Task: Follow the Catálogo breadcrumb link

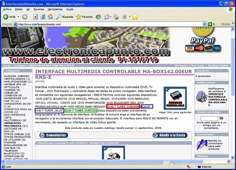Action: (19, 66)
